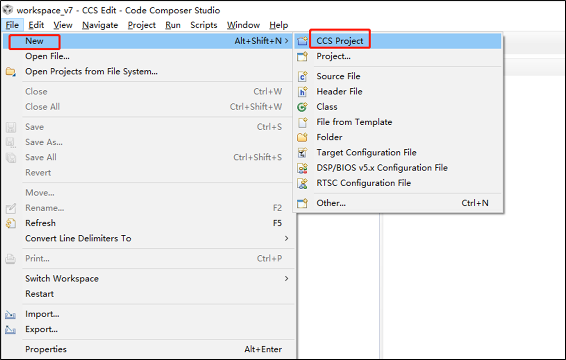
Task: Choose Refresh in the File menu
Action: pyautogui.click(x=148, y=223)
